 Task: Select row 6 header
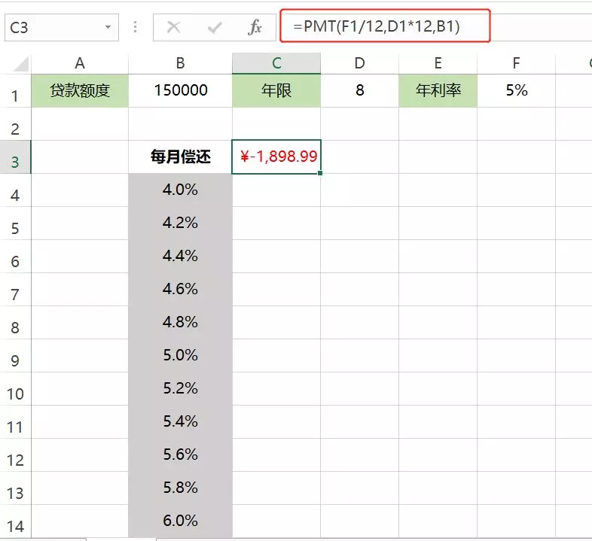15,257
